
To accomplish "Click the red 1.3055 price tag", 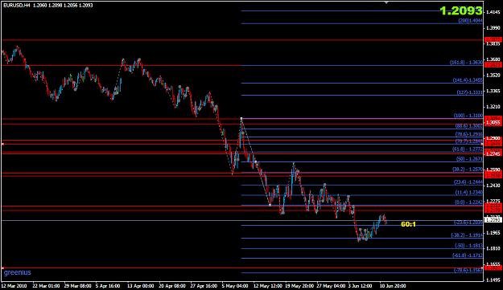I will click(493, 123).
